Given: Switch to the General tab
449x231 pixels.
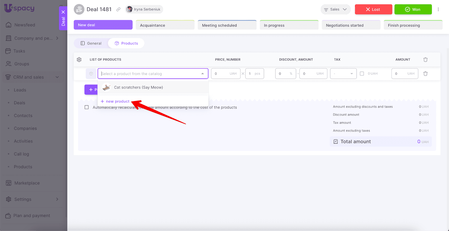Looking at the screenshot, I should click(91, 43).
